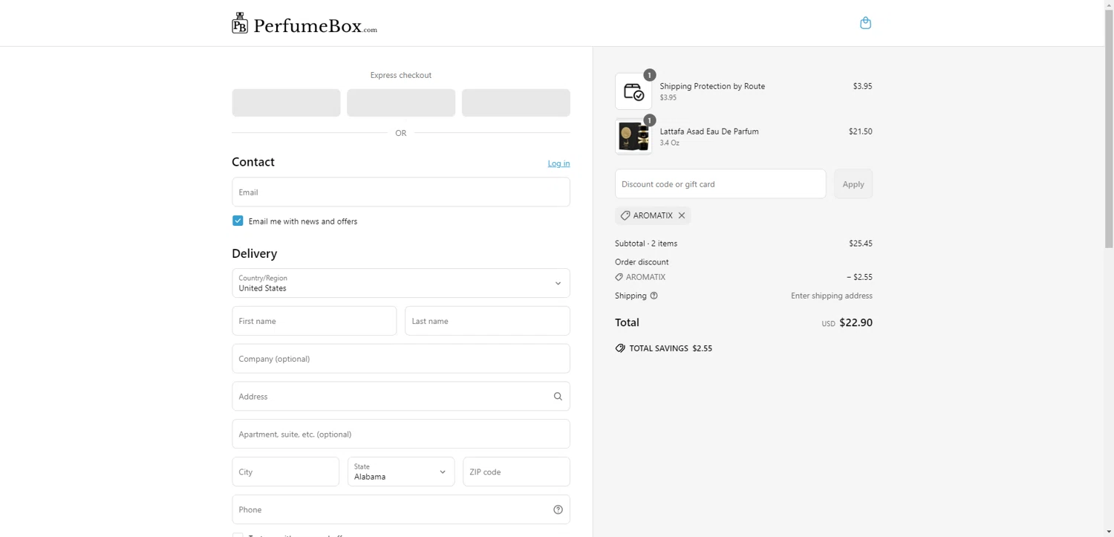The height and width of the screenshot is (537, 1114).
Task: Click the PerfumeBox.com logo
Action: point(304,24)
